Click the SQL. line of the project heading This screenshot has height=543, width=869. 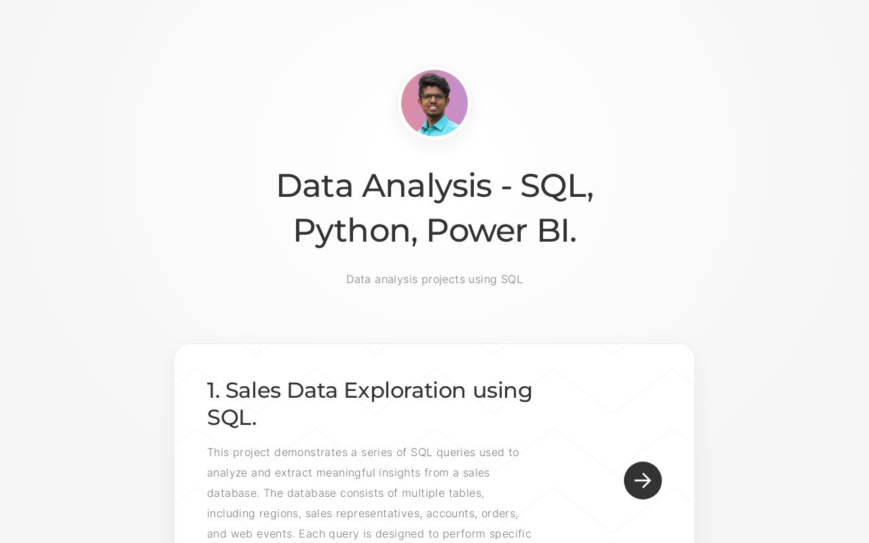232,418
